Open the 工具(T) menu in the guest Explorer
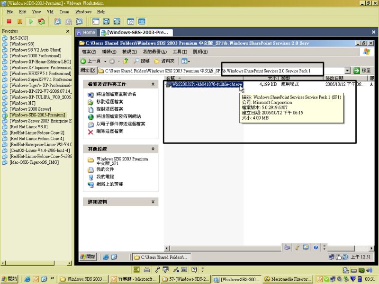Viewport: 379px width, 284px height. 180,52
